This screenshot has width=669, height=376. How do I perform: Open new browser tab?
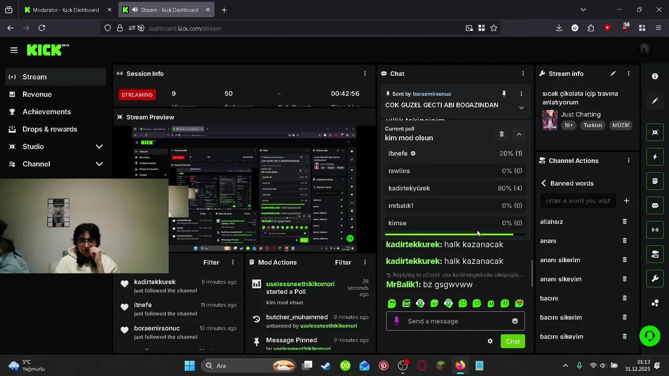point(224,10)
